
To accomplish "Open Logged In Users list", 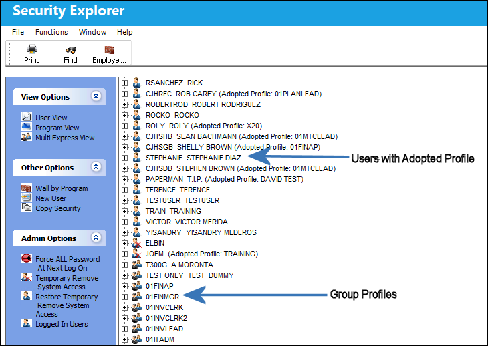I will pyautogui.click(x=62, y=324).
